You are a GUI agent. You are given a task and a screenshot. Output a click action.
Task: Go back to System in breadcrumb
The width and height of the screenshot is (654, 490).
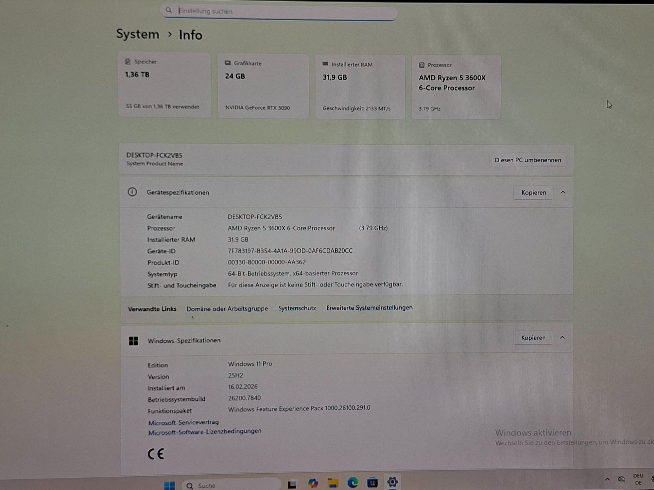[x=138, y=34]
